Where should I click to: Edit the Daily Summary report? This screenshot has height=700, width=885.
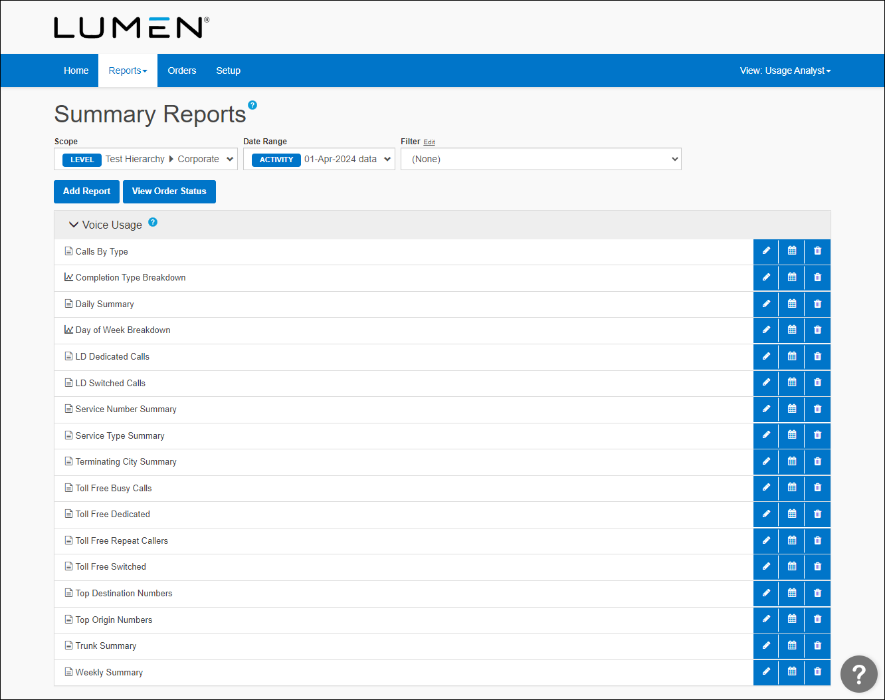pos(766,304)
